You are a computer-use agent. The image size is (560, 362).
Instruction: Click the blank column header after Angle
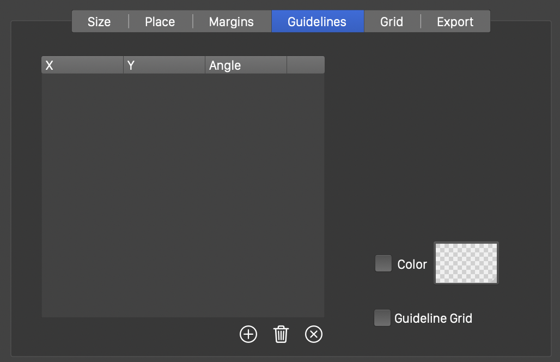tap(306, 65)
